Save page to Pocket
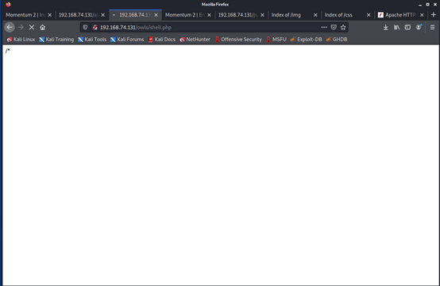The height and width of the screenshot is (286, 440). pos(334,27)
